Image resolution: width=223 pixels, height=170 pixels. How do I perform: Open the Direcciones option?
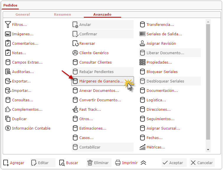click(x=170, y=109)
